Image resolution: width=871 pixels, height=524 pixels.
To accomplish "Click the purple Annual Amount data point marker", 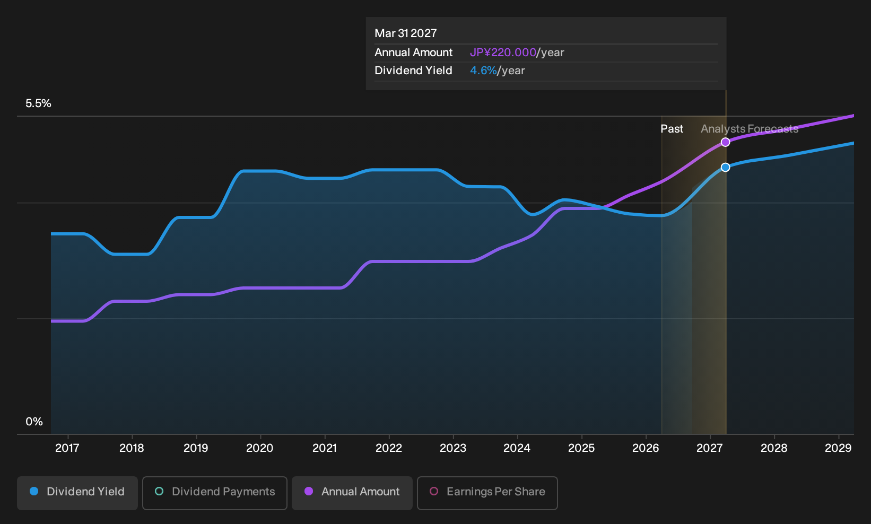I will 725,142.
